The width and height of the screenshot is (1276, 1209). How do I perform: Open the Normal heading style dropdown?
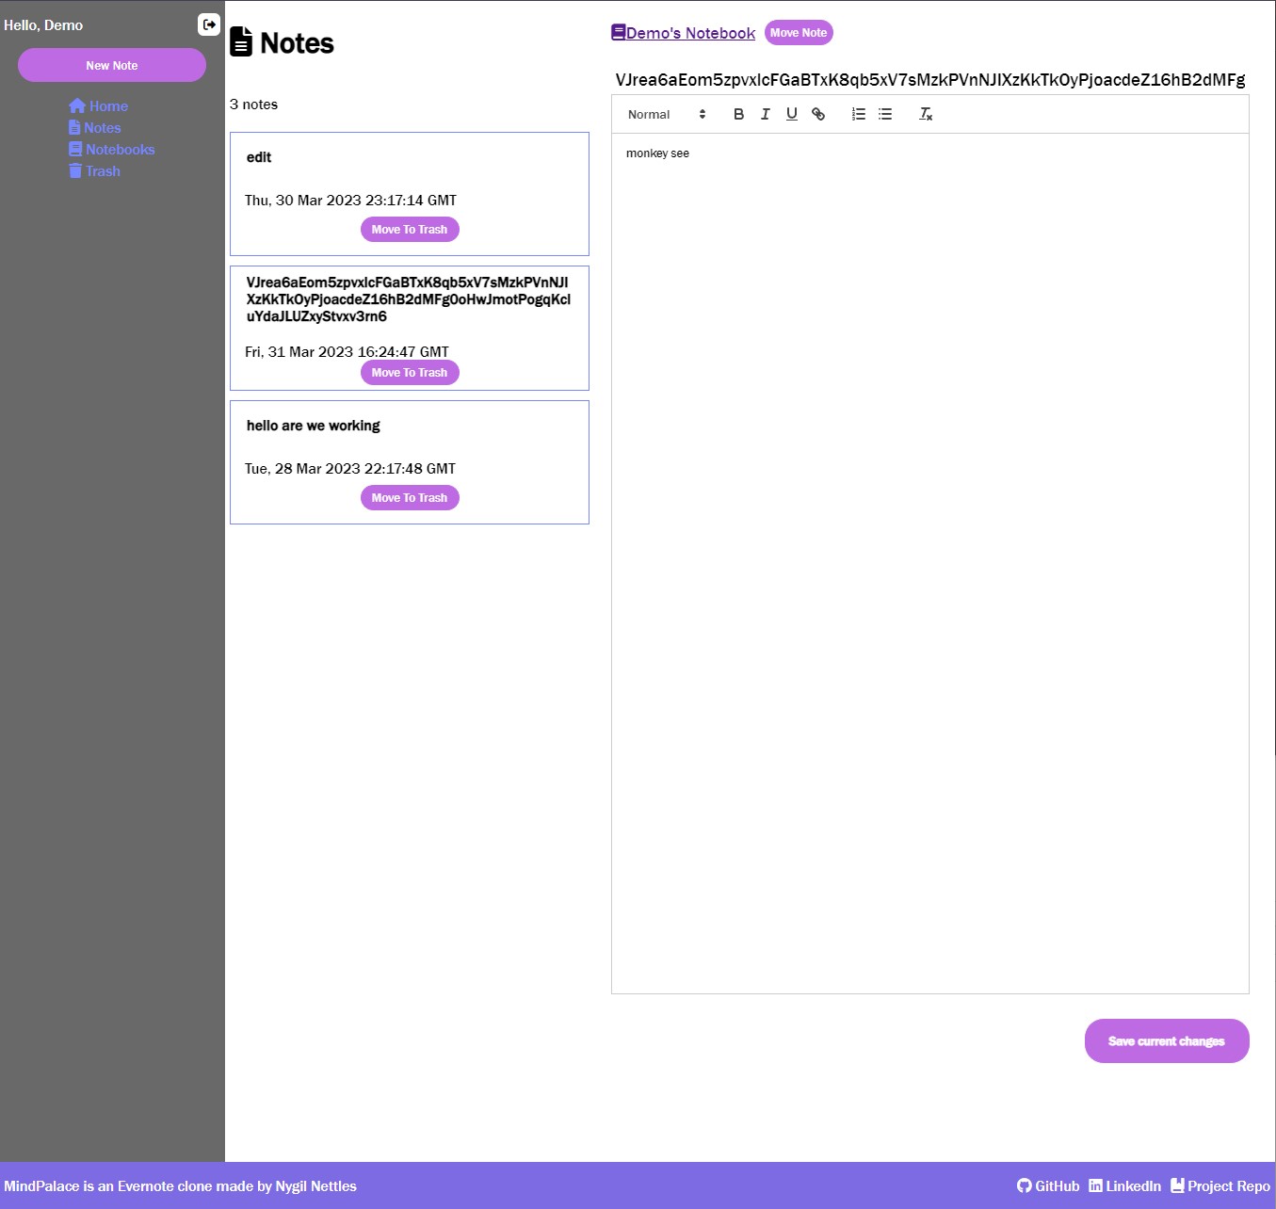(666, 114)
